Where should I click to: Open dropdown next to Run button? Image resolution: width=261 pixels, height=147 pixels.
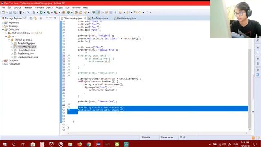44,13
